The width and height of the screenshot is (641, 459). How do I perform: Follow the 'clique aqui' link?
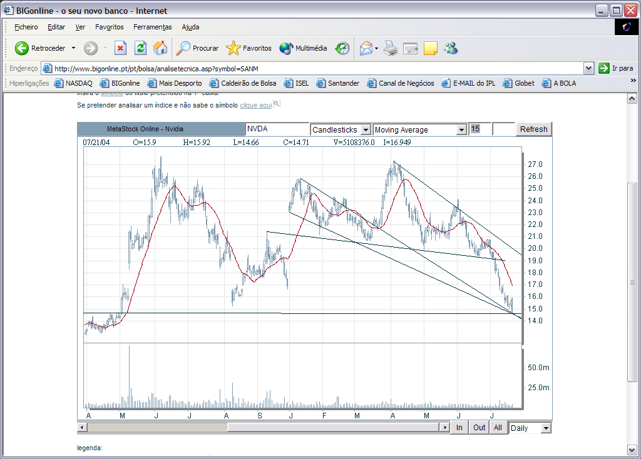tap(255, 105)
